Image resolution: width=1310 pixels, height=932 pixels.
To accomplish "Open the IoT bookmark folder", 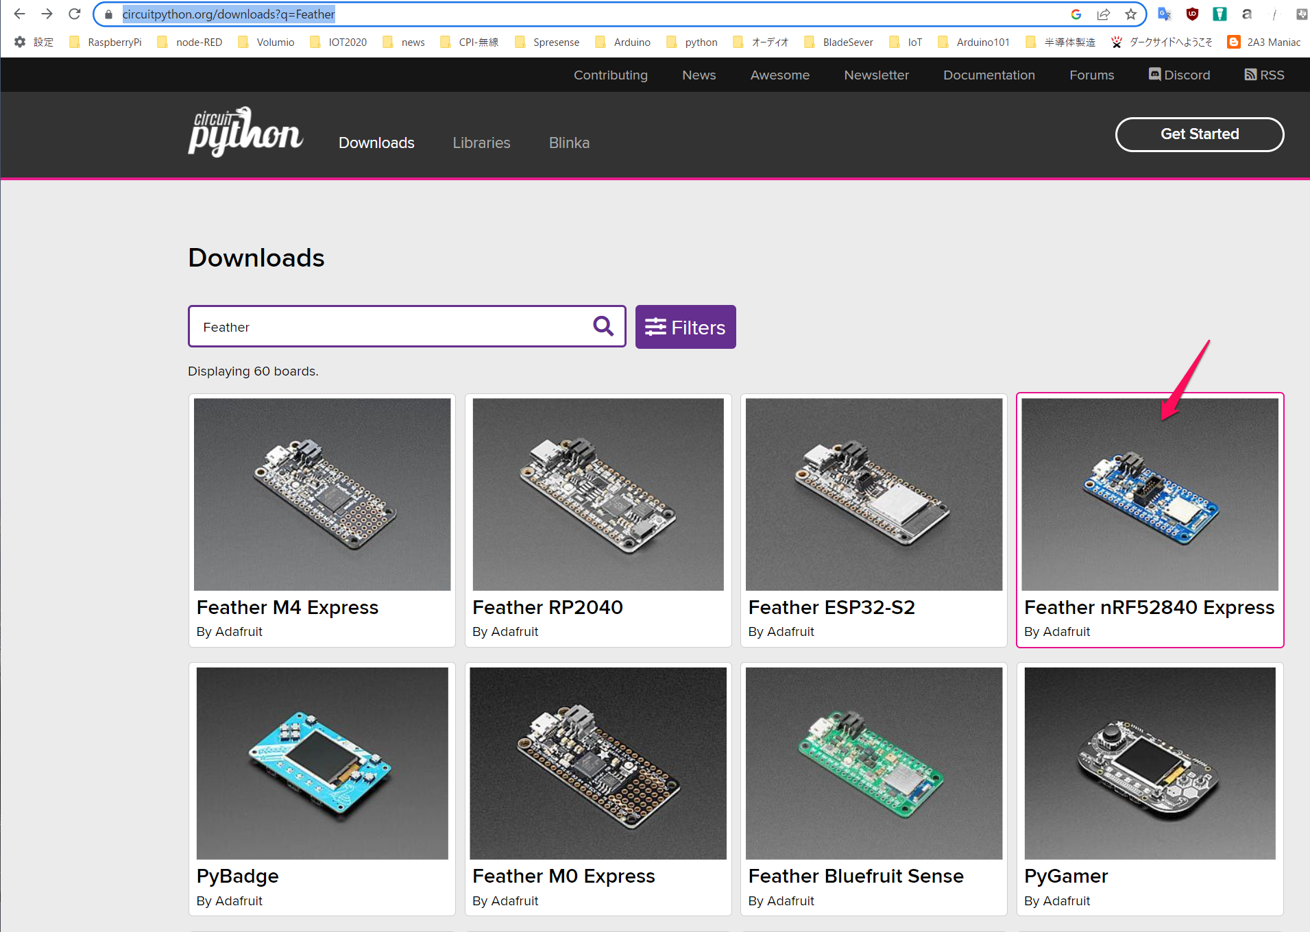I will point(906,42).
